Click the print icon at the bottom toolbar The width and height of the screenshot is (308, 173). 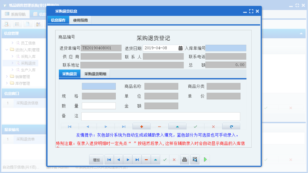[184, 159]
